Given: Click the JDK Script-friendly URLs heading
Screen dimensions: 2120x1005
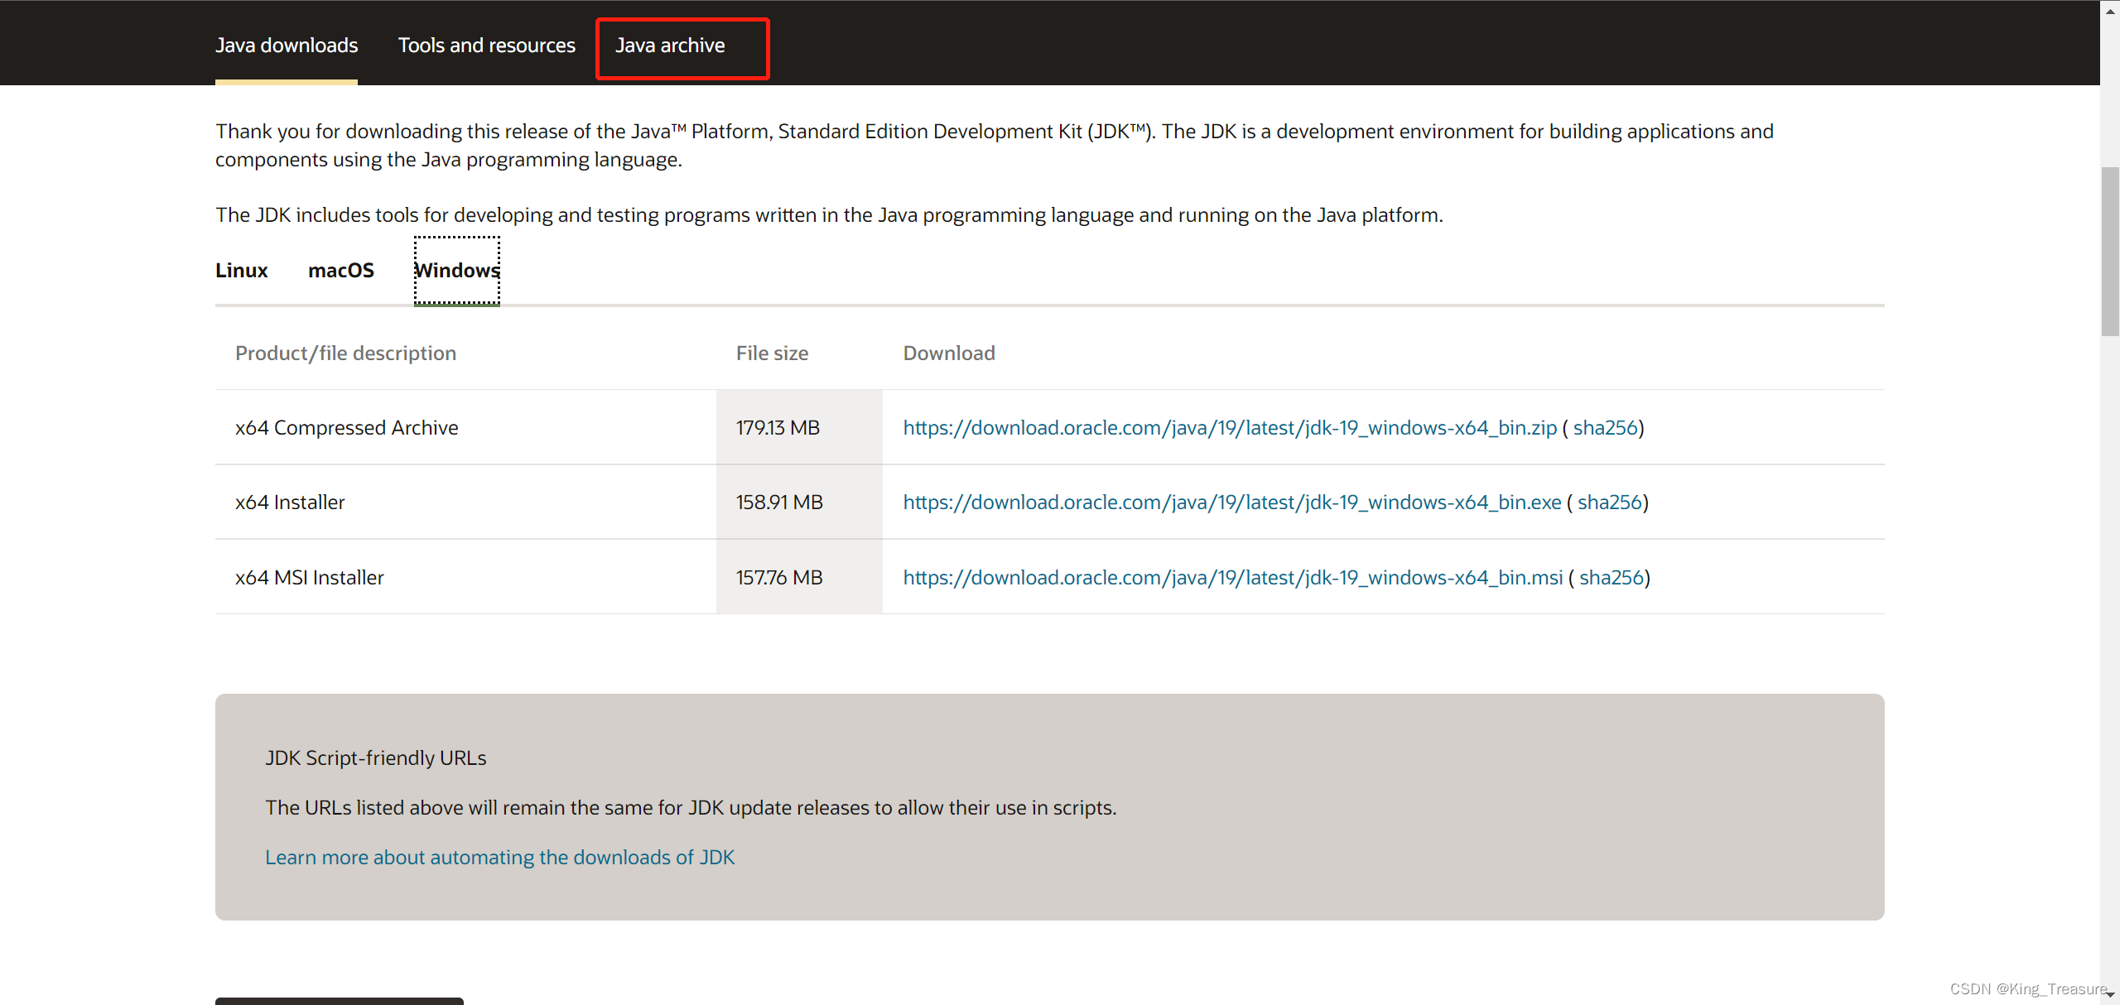Looking at the screenshot, I should pos(376,758).
